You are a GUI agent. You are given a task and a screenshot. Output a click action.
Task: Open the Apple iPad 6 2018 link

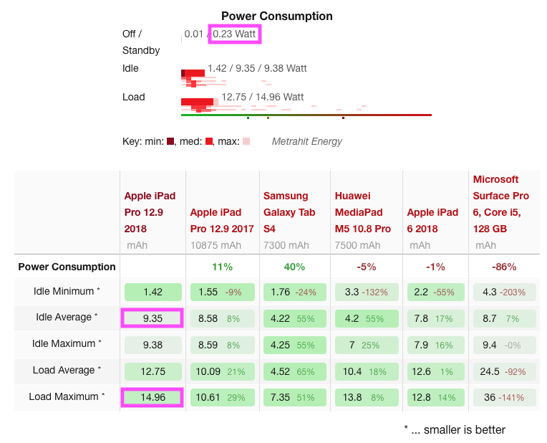point(432,221)
